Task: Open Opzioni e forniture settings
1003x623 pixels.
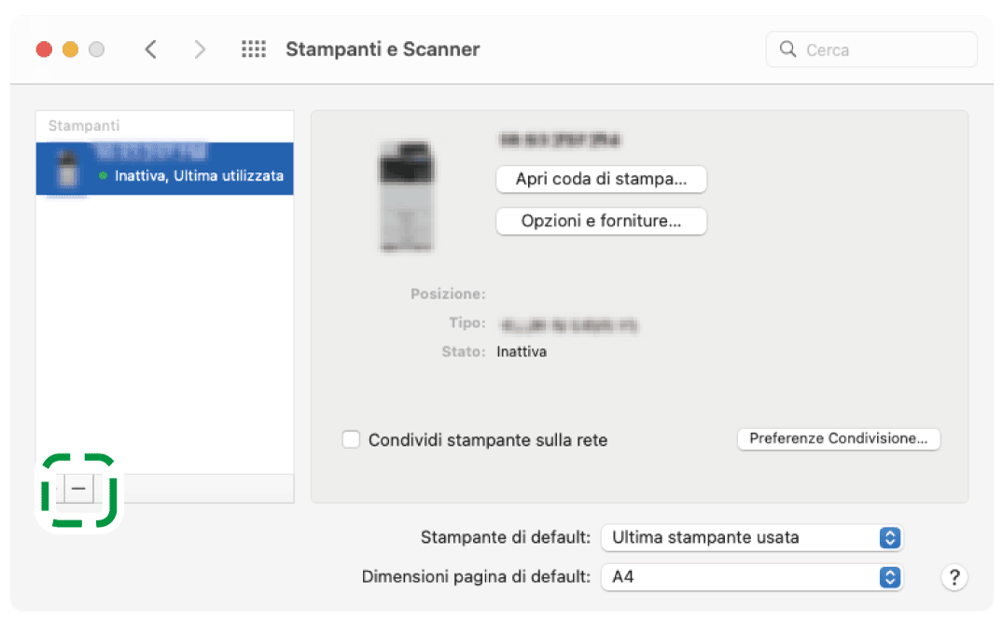Action: (601, 221)
